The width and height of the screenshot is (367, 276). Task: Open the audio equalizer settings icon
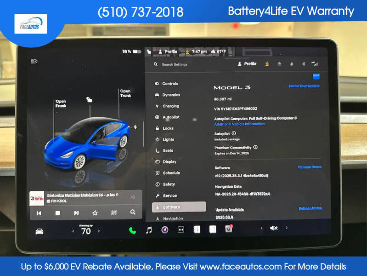114,213
